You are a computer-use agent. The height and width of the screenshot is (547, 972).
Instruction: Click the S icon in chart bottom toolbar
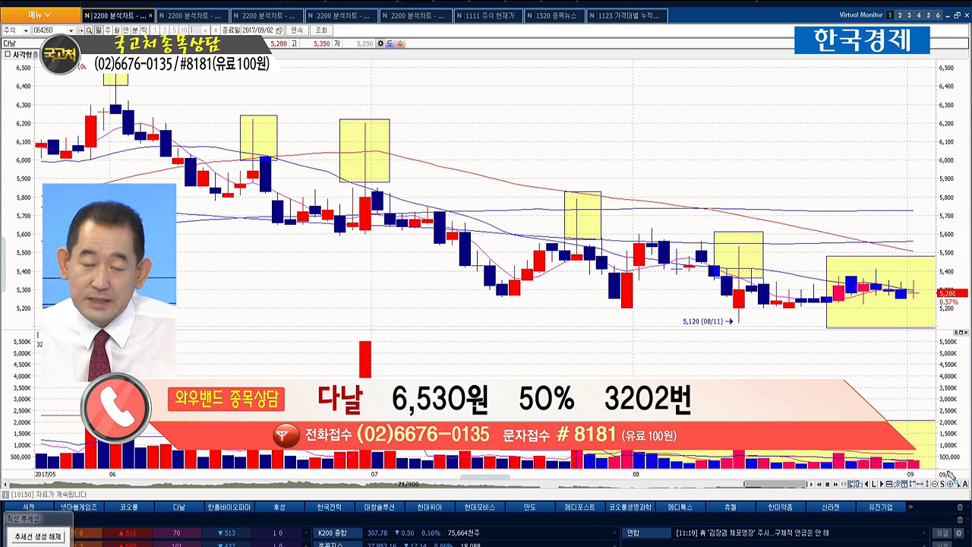click(x=941, y=484)
